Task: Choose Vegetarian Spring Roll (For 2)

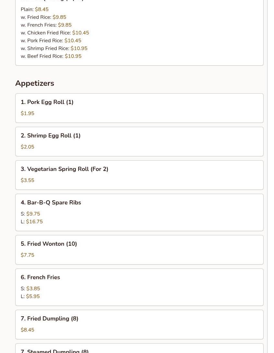Action: click(139, 175)
